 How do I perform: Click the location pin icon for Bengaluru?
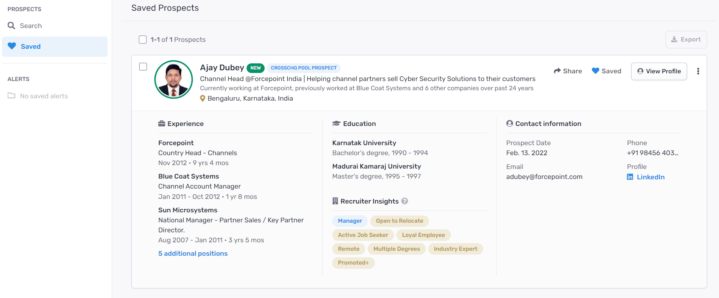[203, 99]
